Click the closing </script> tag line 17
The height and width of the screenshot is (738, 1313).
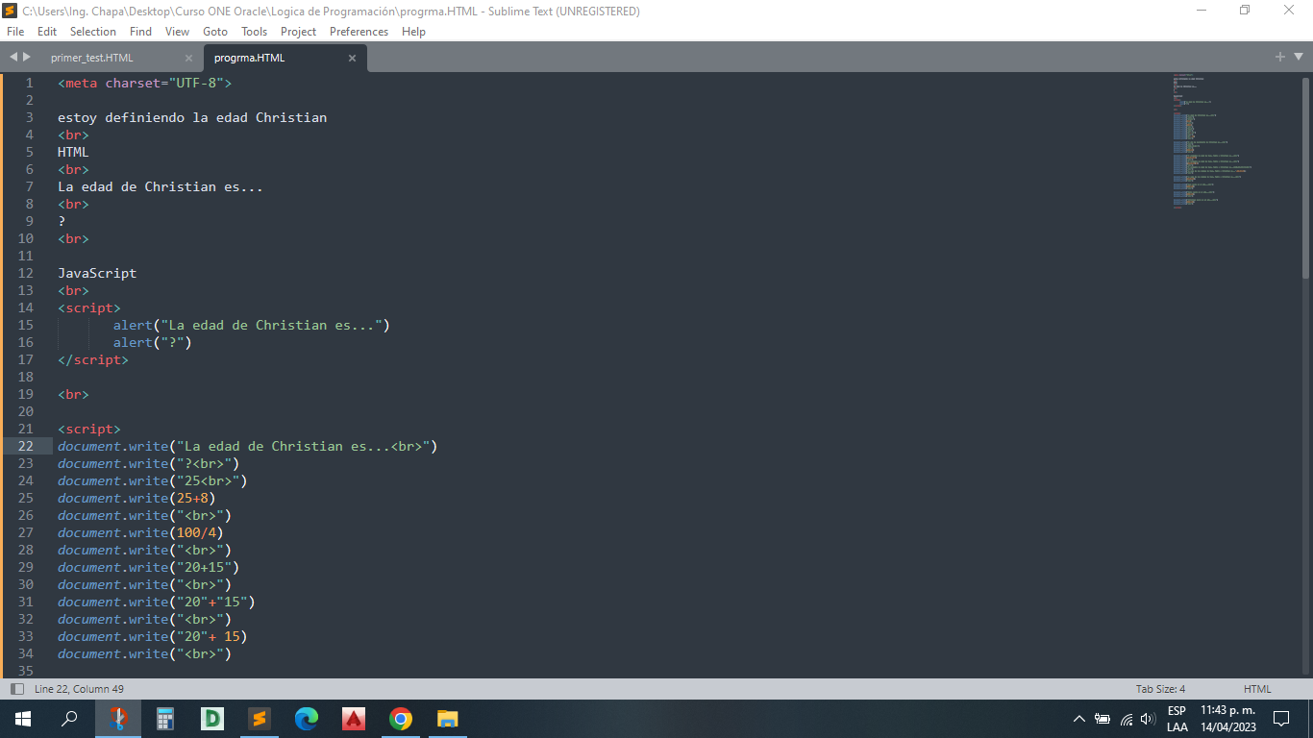(x=92, y=359)
